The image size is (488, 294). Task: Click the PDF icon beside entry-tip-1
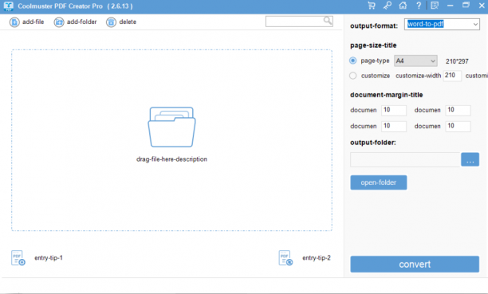pos(18,258)
